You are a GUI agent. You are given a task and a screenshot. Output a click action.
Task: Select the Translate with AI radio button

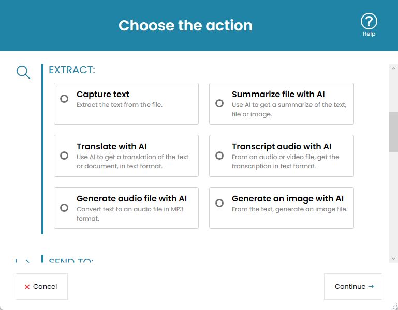(64, 156)
